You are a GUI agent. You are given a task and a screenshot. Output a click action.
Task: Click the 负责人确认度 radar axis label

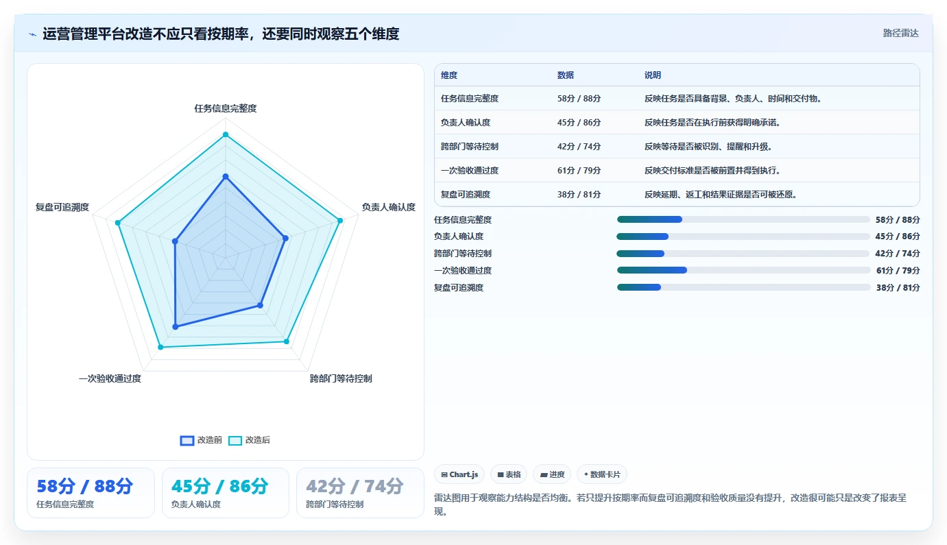[389, 207]
